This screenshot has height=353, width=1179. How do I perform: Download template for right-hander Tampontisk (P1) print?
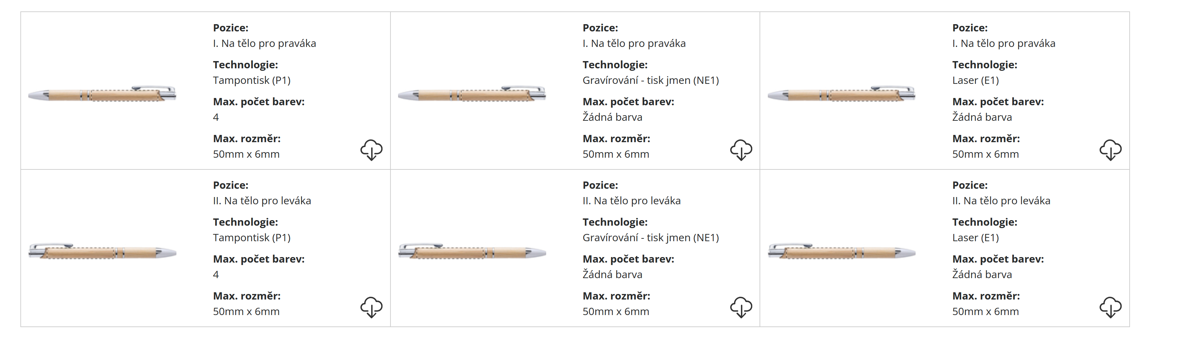click(x=371, y=150)
